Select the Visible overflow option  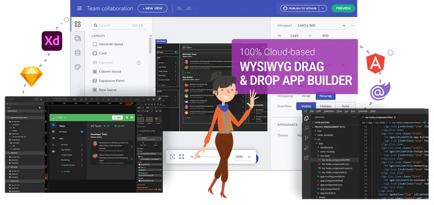[306, 106]
